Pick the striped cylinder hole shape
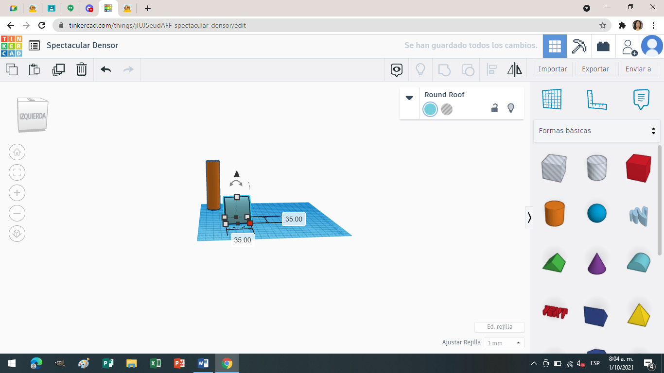Screen dimensions: 664x373 pyautogui.click(x=596, y=168)
